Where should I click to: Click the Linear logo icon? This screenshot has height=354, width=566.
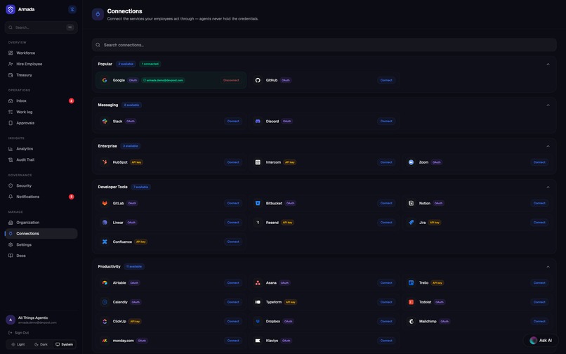point(105,223)
